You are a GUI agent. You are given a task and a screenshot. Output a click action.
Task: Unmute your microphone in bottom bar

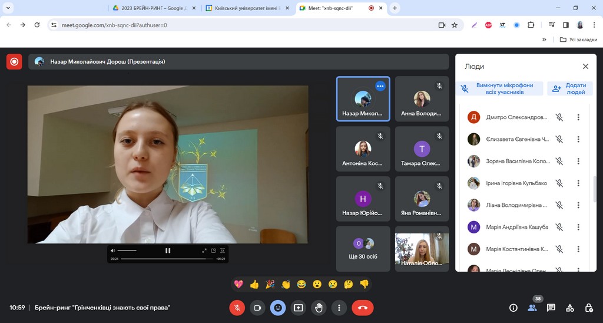(x=237, y=308)
